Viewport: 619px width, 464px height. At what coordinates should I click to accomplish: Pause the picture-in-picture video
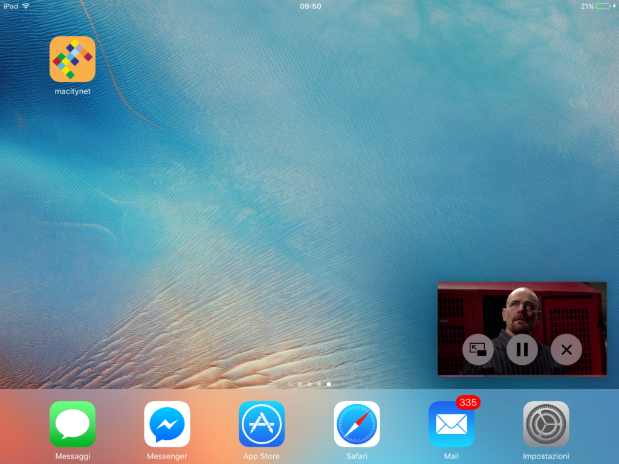(x=522, y=350)
